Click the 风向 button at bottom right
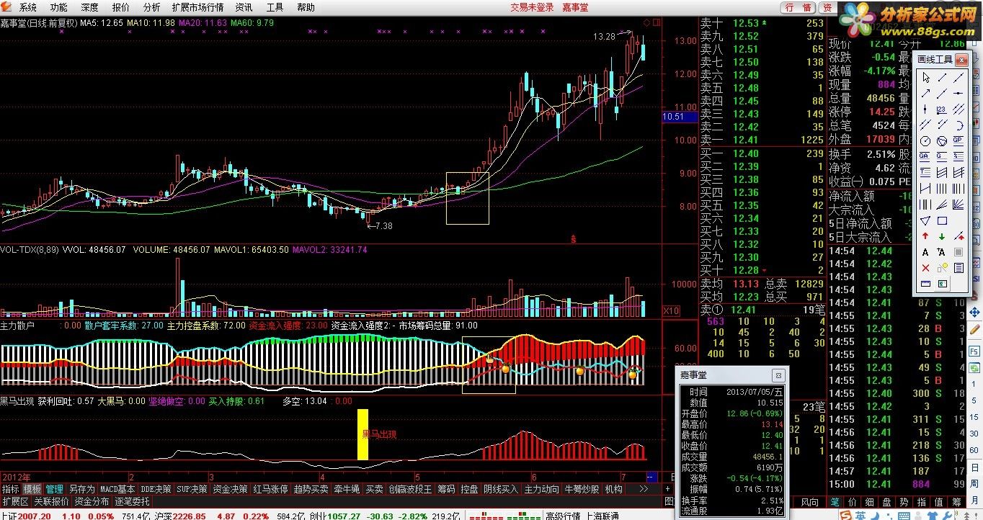The height and width of the screenshot is (520, 983). 809,502
